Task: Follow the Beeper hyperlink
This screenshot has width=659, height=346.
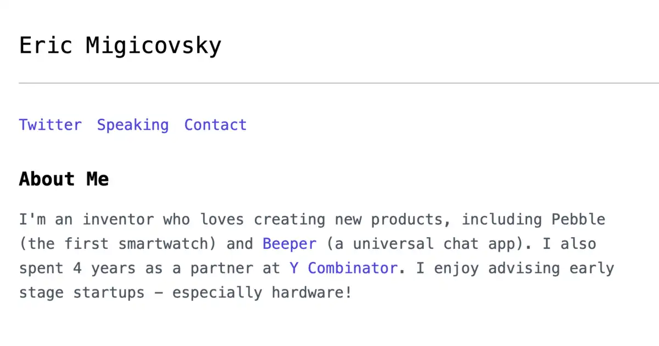Action: 289,244
